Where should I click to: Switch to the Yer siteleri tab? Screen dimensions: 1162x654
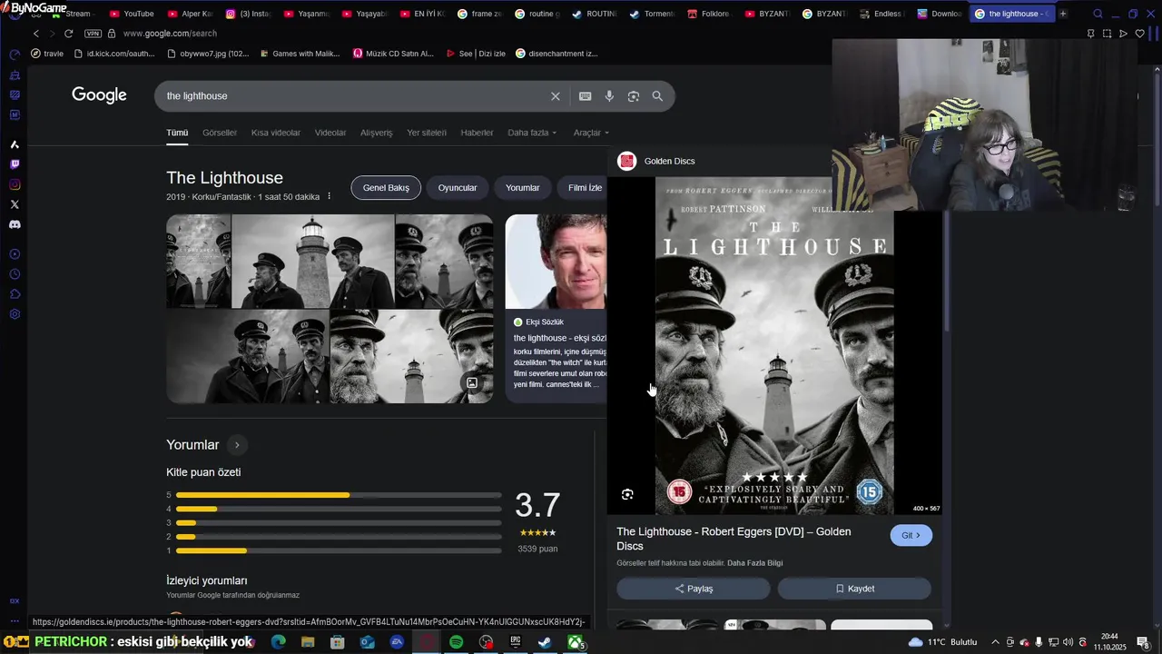(427, 133)
